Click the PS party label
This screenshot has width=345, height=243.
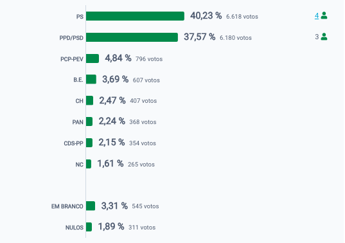coord(80,17)
